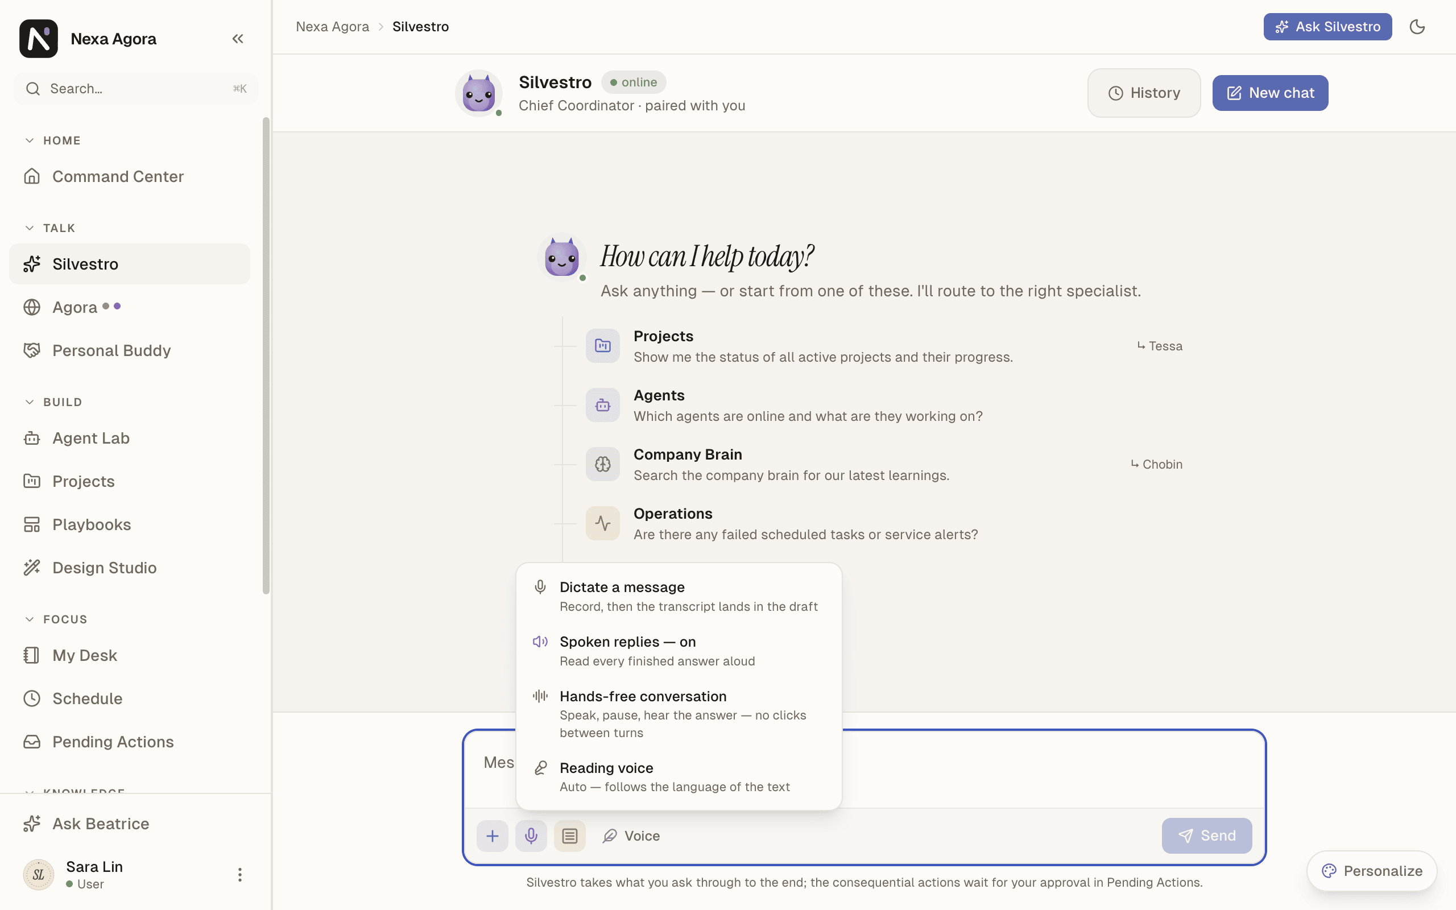The image size is (1456, 910).
Task: Collapse the sidebar with the double-chevron icon
Action: point(238,39)
